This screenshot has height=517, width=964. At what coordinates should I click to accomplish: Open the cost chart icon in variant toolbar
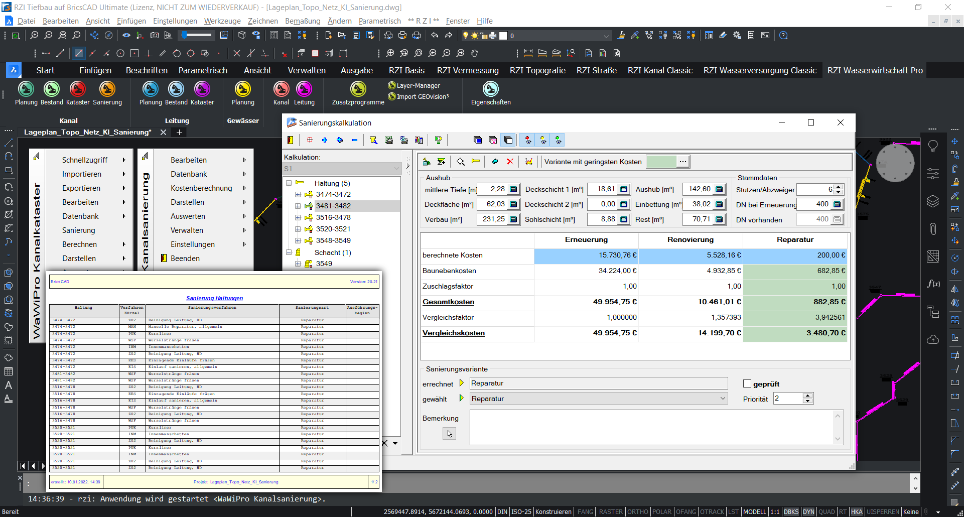pyautogui.click(x=528, y=162)
